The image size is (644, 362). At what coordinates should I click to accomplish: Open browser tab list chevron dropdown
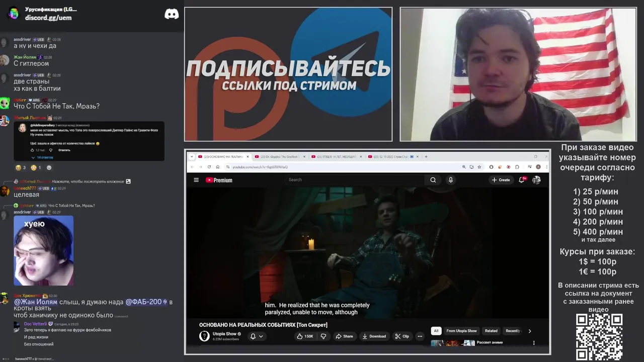[192, 156]
